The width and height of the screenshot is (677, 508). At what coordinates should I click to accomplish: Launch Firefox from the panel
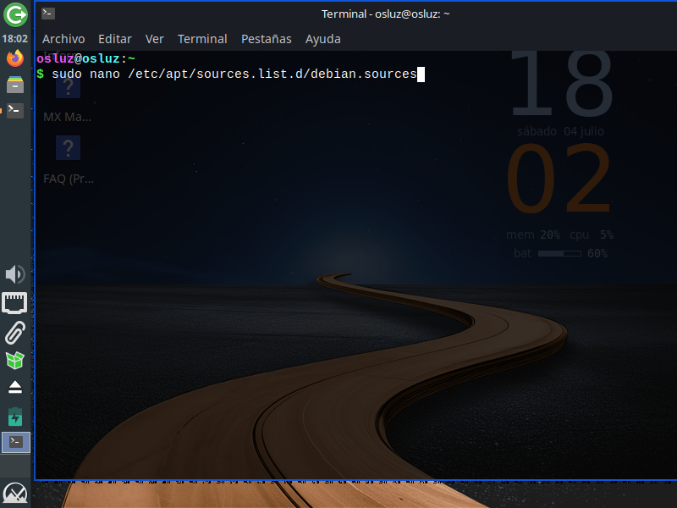pos(15,58)
